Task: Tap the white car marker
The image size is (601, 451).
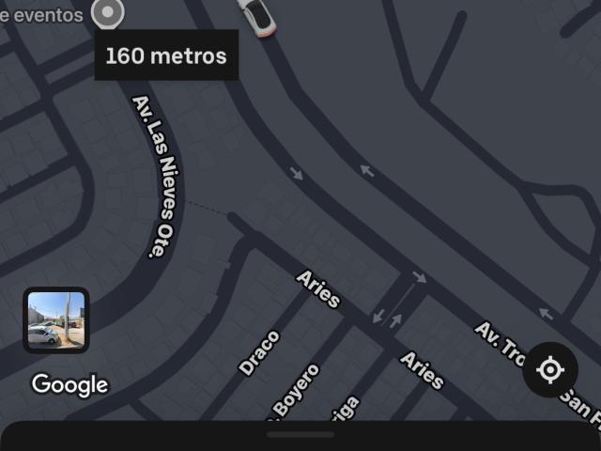Action: point(257,17)
